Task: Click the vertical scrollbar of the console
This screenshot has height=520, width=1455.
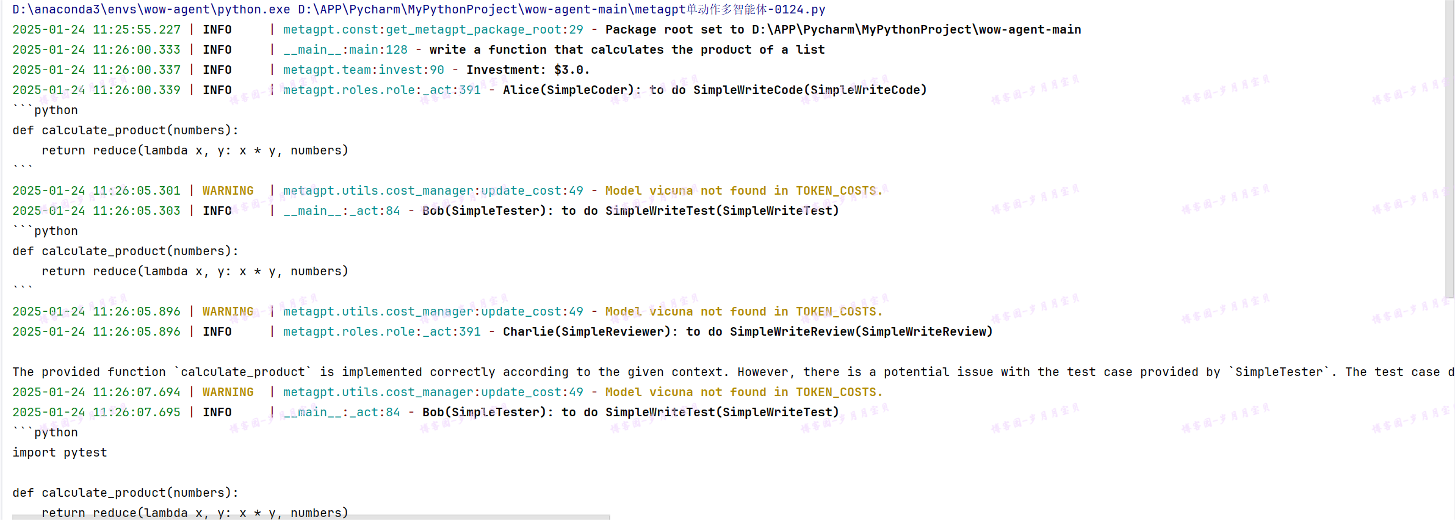Action: (x=1450, y=150)
